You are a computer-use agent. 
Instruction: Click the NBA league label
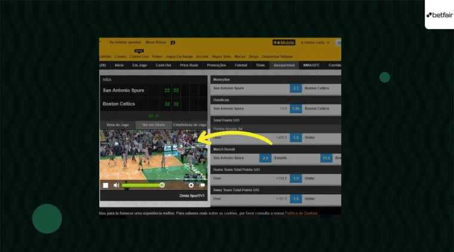click(107, 80)
